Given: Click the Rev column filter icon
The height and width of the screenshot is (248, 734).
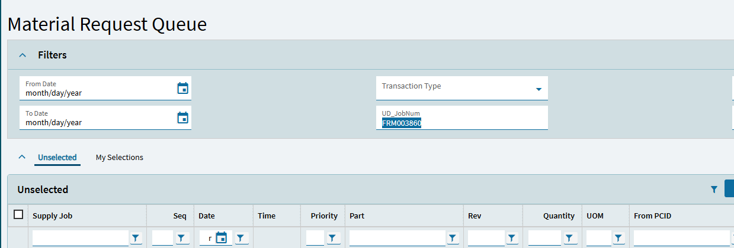Looking at the screenshot, I should point(511,238).
